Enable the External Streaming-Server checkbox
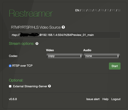The width and height of the screenshot is (128, 110). pyautogui.click(x=10, y=86)
